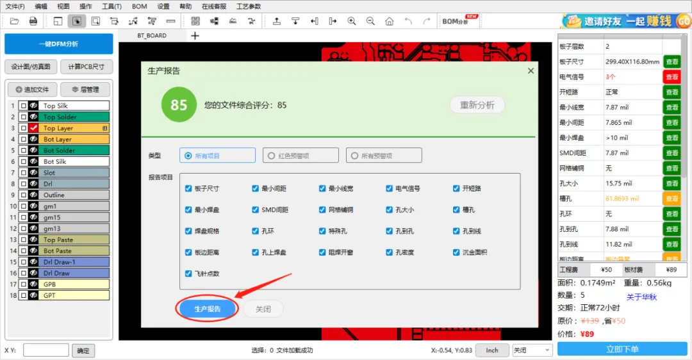Image resolution: width=692 pixels, height=360 pixels.
Task: Uncheck the 阻焊开窗 report item
Action: click(322, 252)
